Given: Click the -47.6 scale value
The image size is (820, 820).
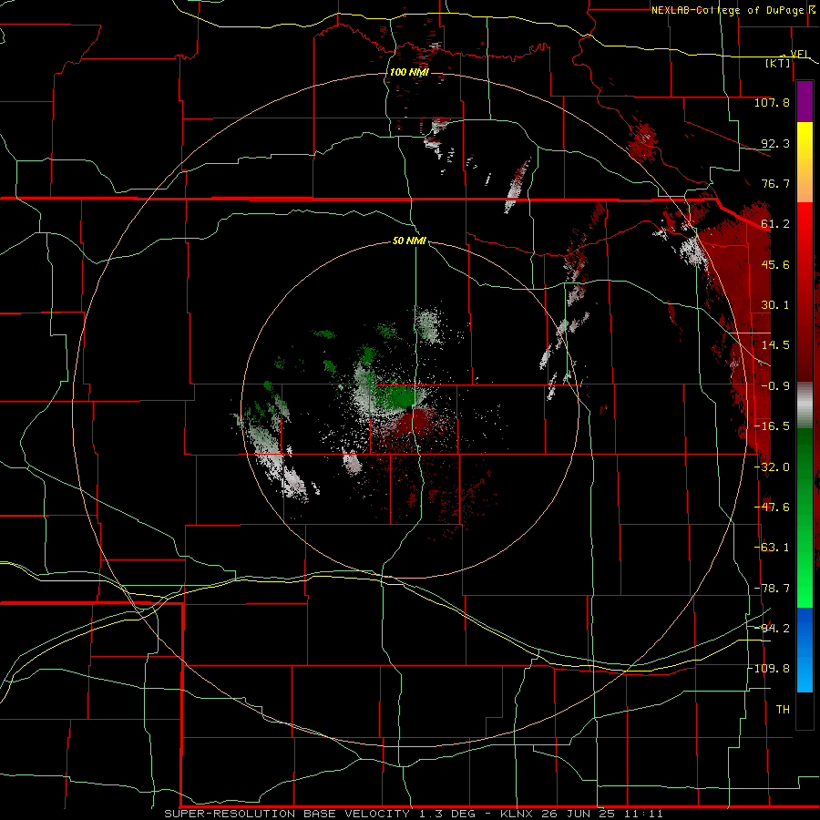Looking at the screenshot, I should click(772, 507).
